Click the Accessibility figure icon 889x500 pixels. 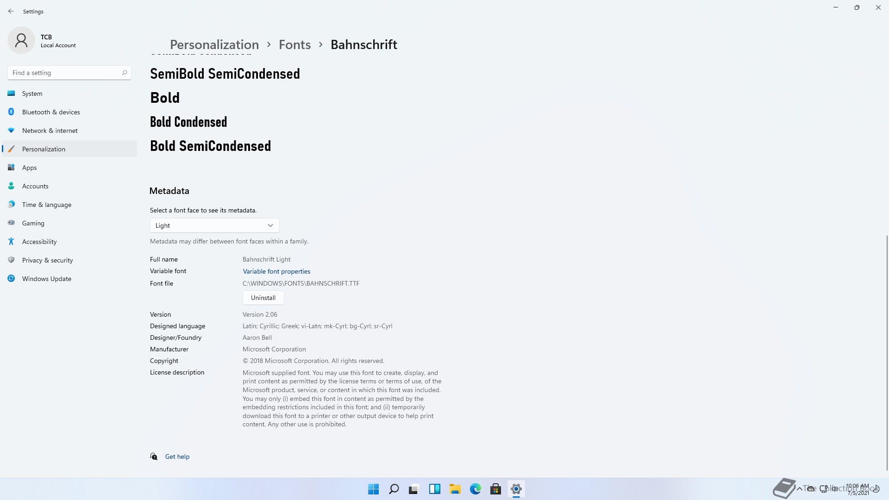pos(11,242)
